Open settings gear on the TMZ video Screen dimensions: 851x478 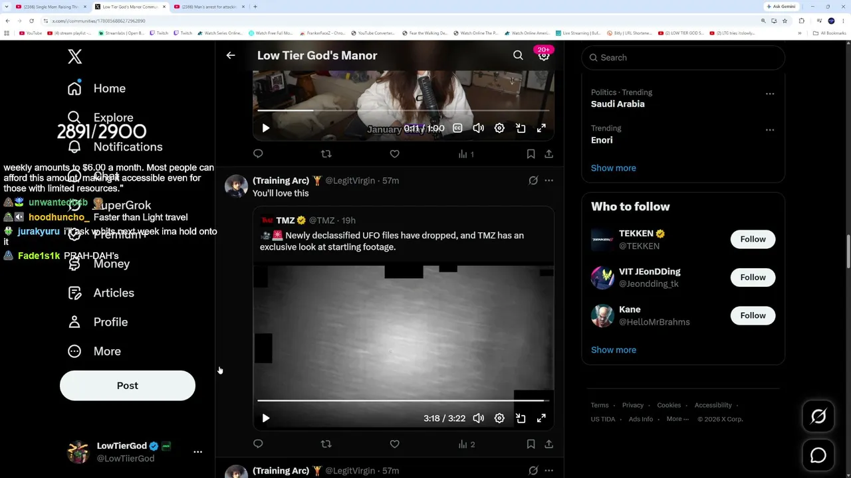499,418
